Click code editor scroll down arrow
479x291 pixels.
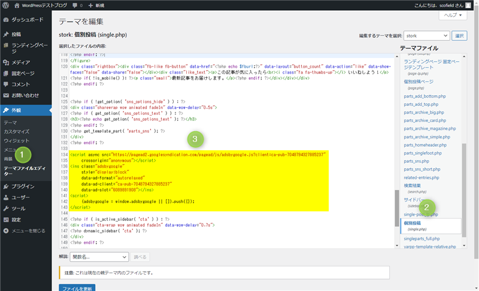tap(397, 245)
